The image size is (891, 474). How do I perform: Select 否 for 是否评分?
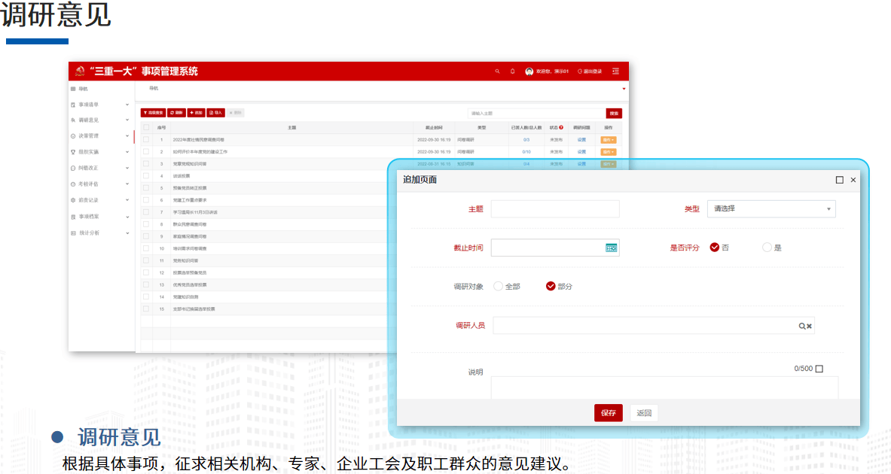click(x=714, y=248)
